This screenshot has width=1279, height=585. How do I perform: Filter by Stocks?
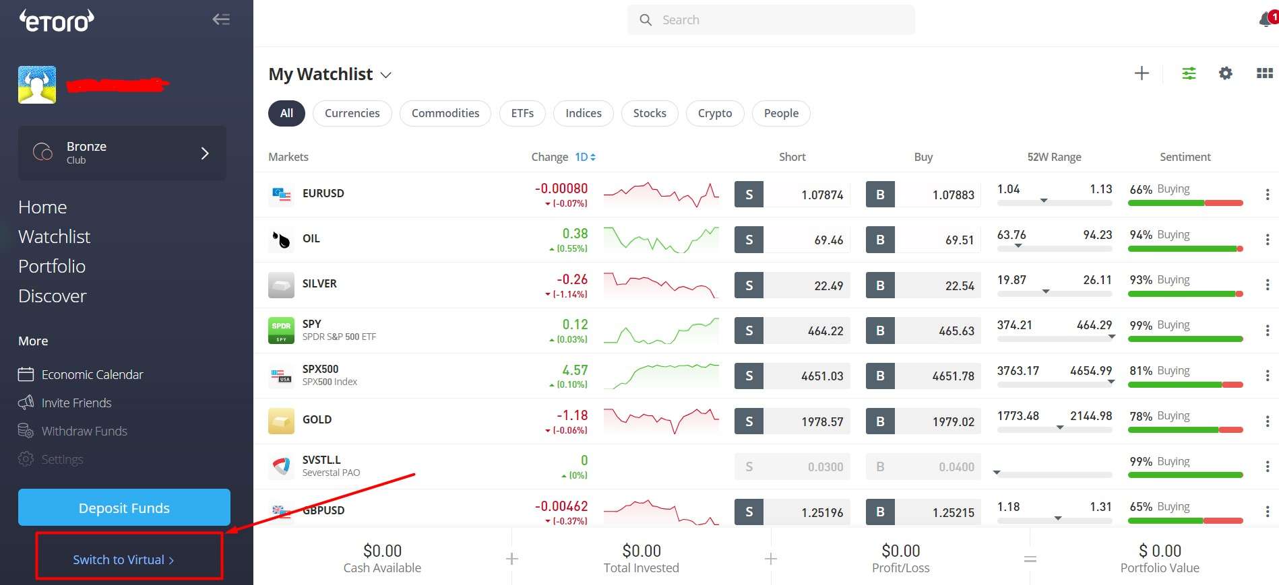pos(650,113)
